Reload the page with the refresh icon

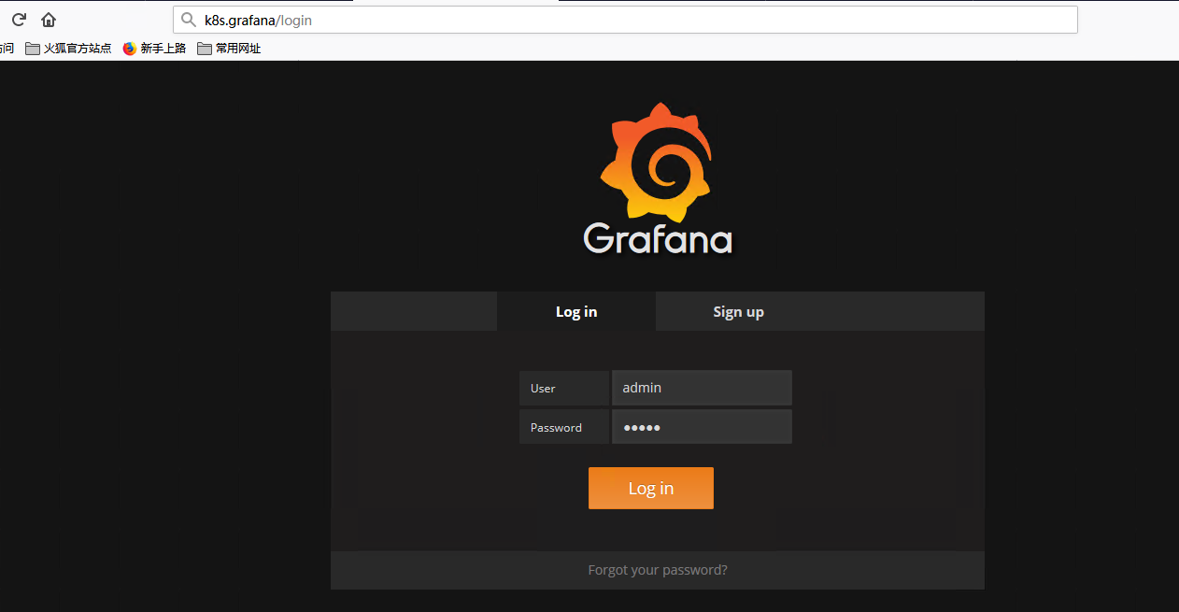click(19, 20)
